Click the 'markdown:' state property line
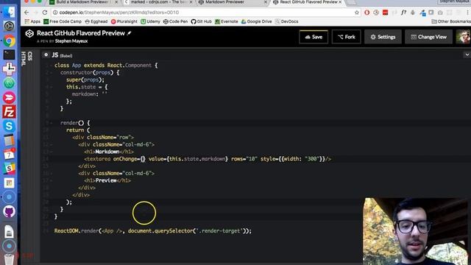 (90, 94)
